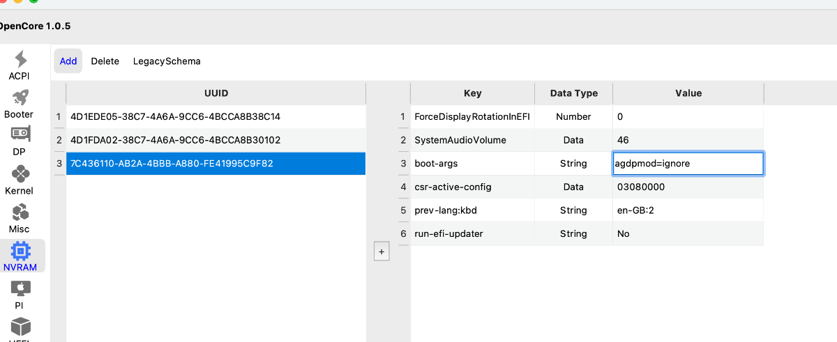Switch to the Kernel section icon

[x=20, y=174]
